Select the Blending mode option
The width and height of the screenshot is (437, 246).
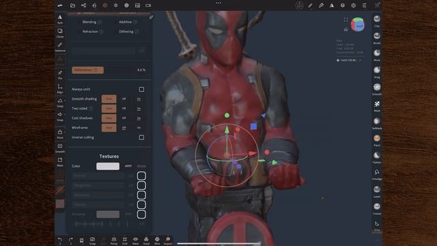click(x=89, y=22)
